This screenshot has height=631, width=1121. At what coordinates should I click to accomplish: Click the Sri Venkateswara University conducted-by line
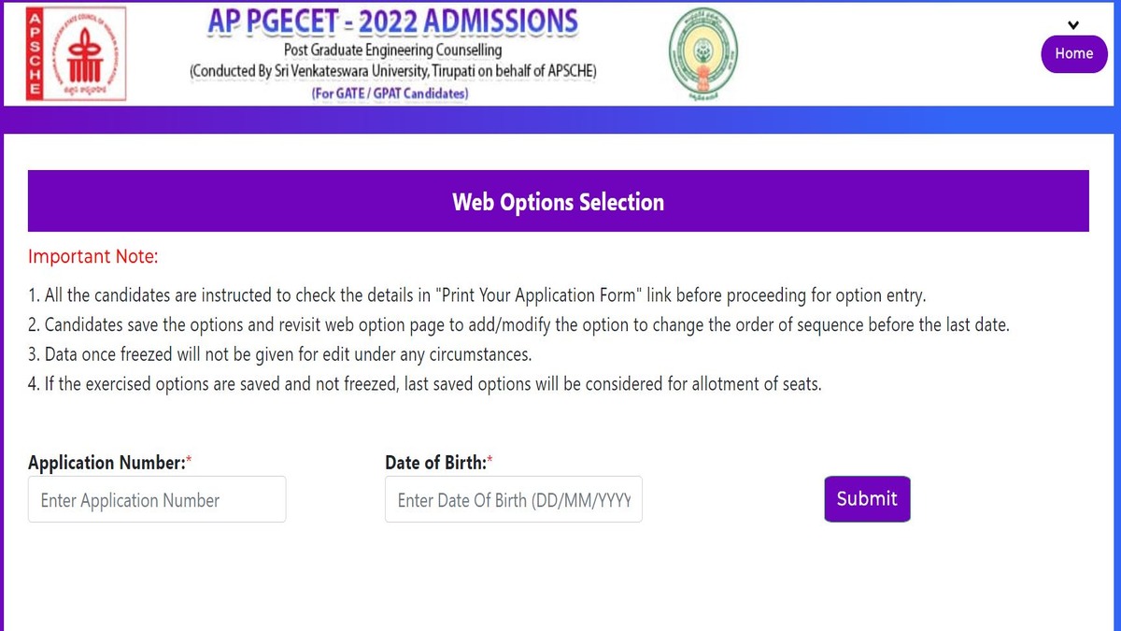[x=393, y=71]
